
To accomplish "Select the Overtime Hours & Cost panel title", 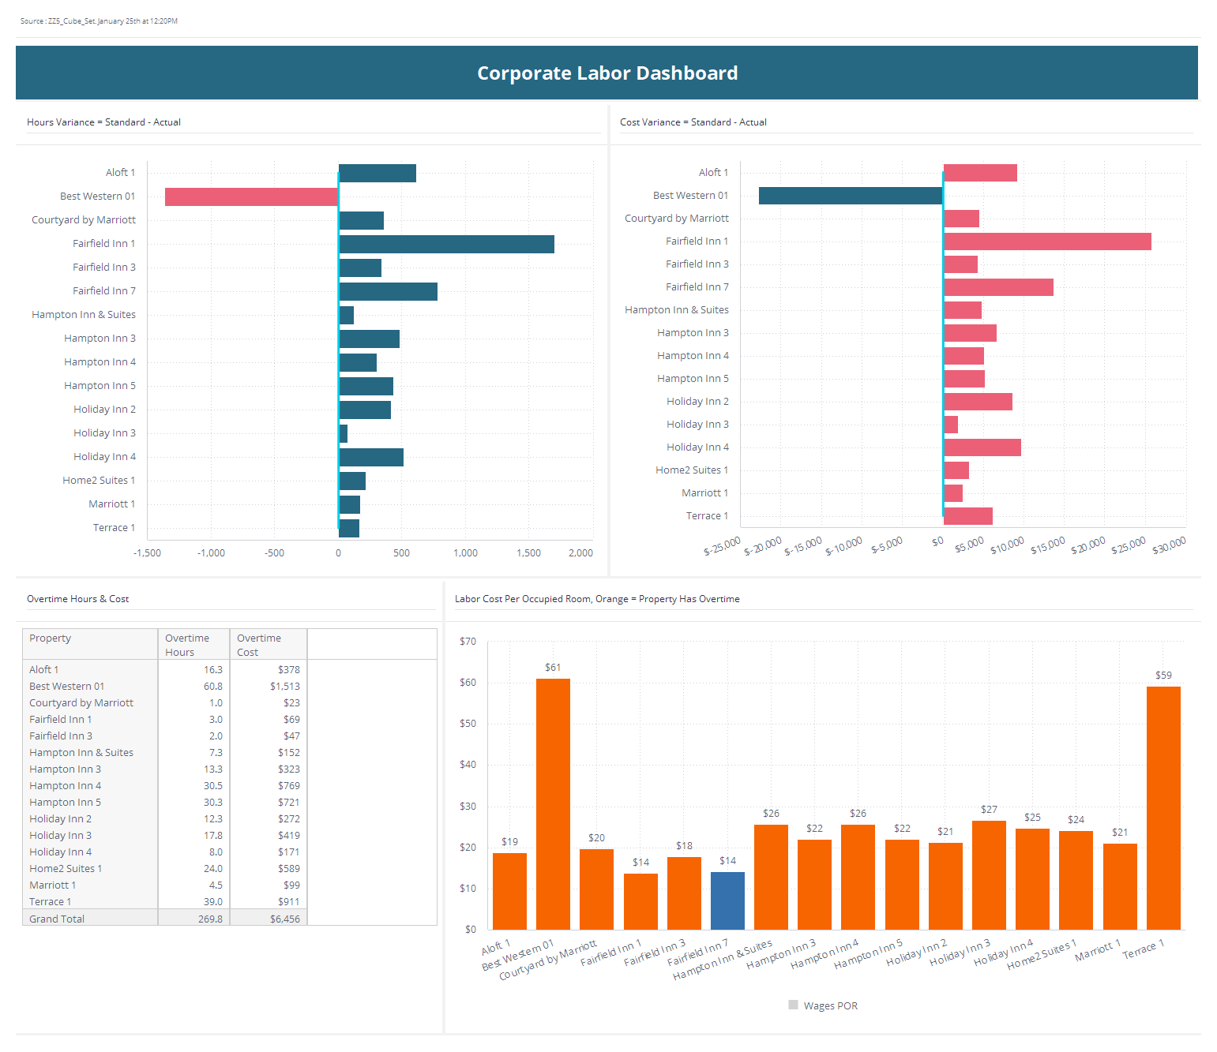I will pos(77,599).
